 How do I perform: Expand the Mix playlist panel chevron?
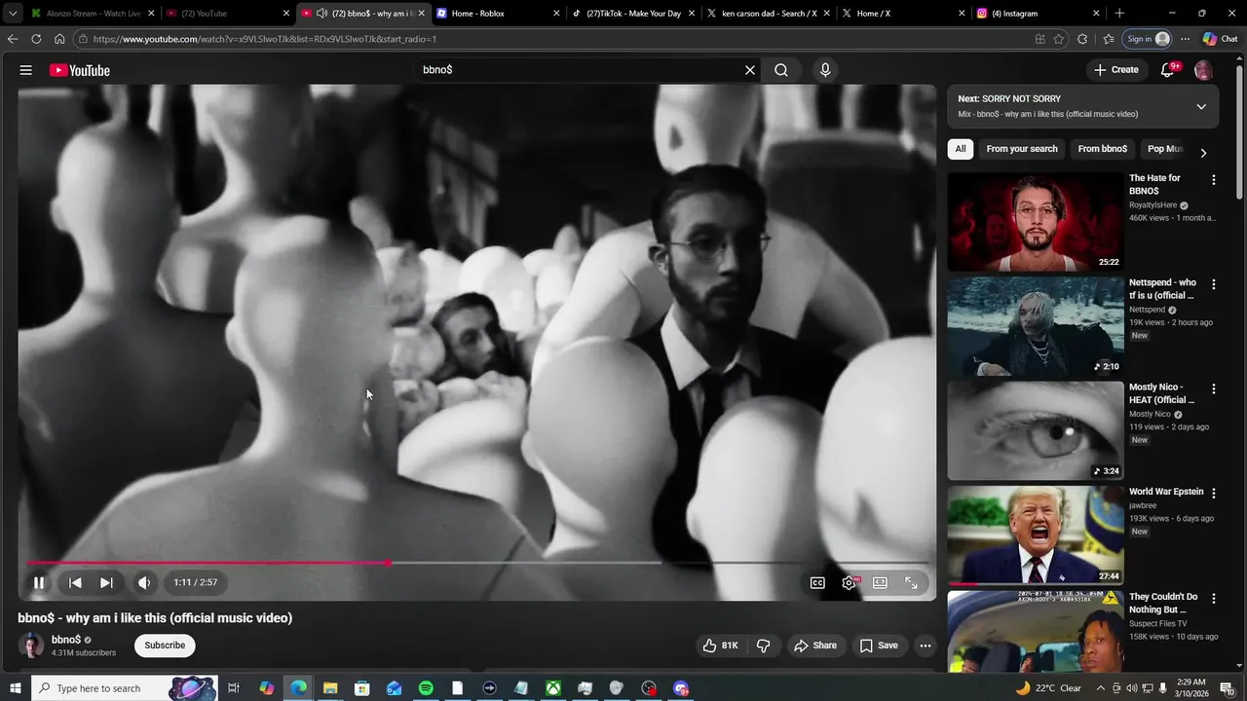[1201, 106]
